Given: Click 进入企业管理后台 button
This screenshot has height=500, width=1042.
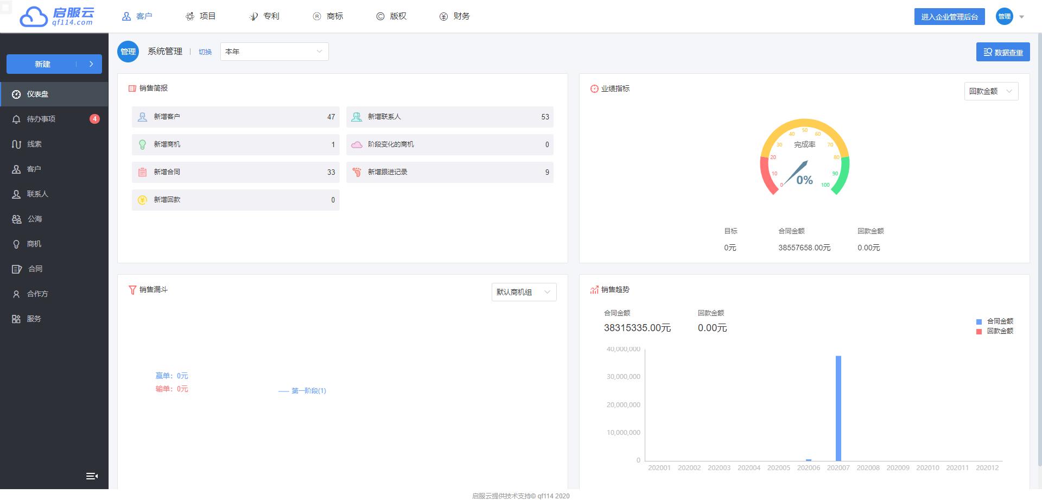Looking at the screenshot, I should 949,17.
